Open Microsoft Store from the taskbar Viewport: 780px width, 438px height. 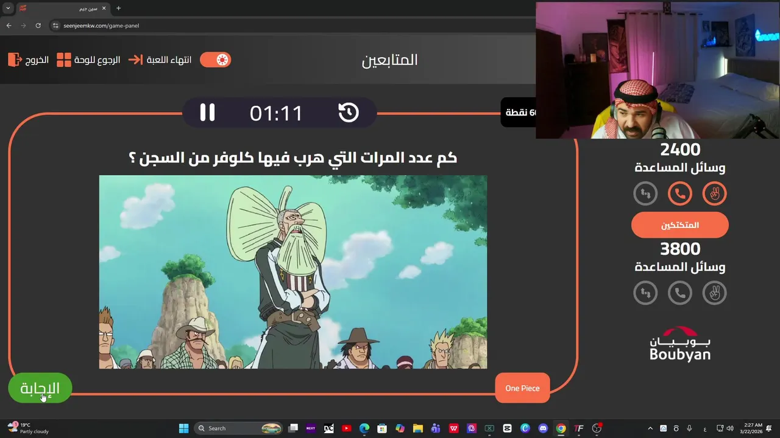[382, 428]
